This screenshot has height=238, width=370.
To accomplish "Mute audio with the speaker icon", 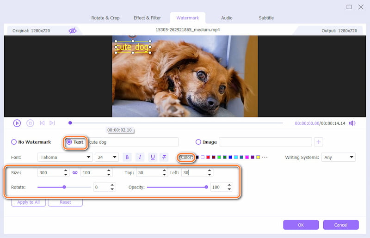I will point(352,123).
